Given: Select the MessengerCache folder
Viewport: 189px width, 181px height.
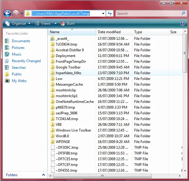Looking at the screenshot, I should (x=69, y=84).
